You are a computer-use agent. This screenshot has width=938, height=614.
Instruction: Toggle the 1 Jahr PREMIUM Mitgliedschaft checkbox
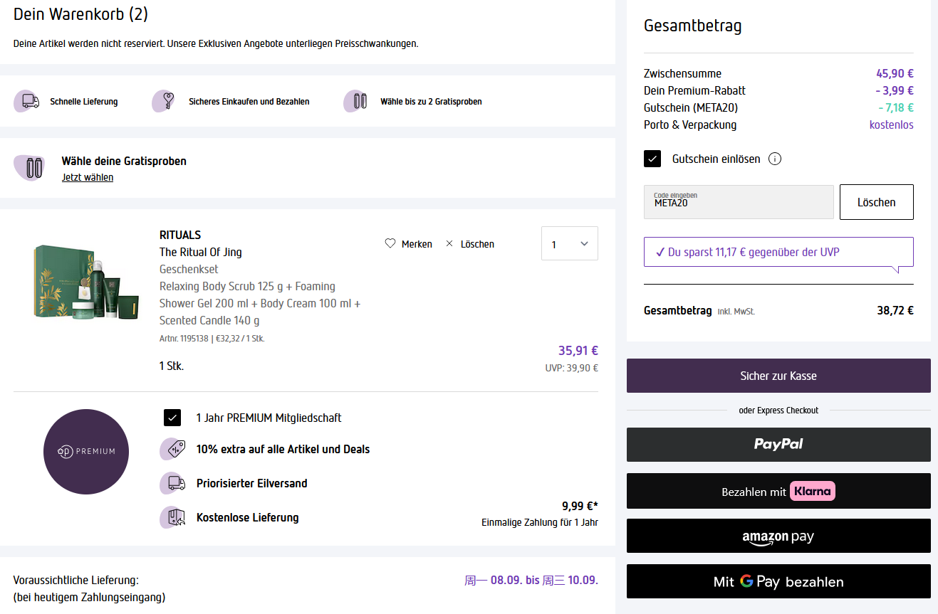coord(172,418)
